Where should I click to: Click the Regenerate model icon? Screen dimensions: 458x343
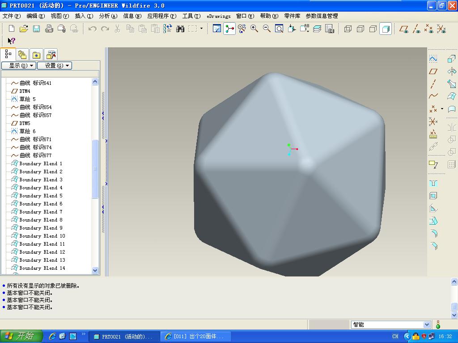168,29
